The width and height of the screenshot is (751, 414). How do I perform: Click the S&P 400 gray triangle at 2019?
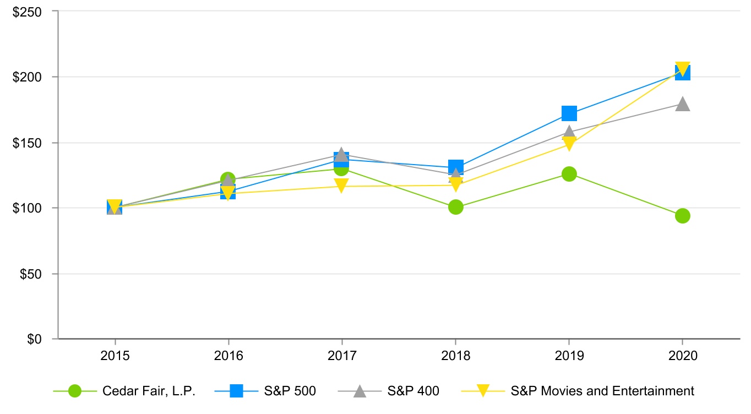pos(569,132)
